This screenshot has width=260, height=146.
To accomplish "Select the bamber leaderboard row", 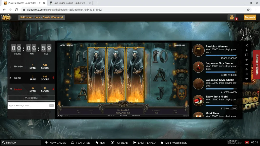I will point(31,89).
